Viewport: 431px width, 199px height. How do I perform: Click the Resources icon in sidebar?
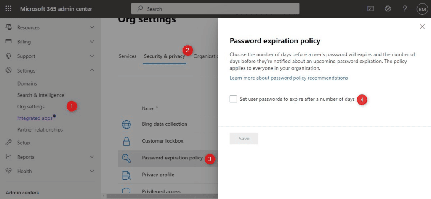pos(9,27)
